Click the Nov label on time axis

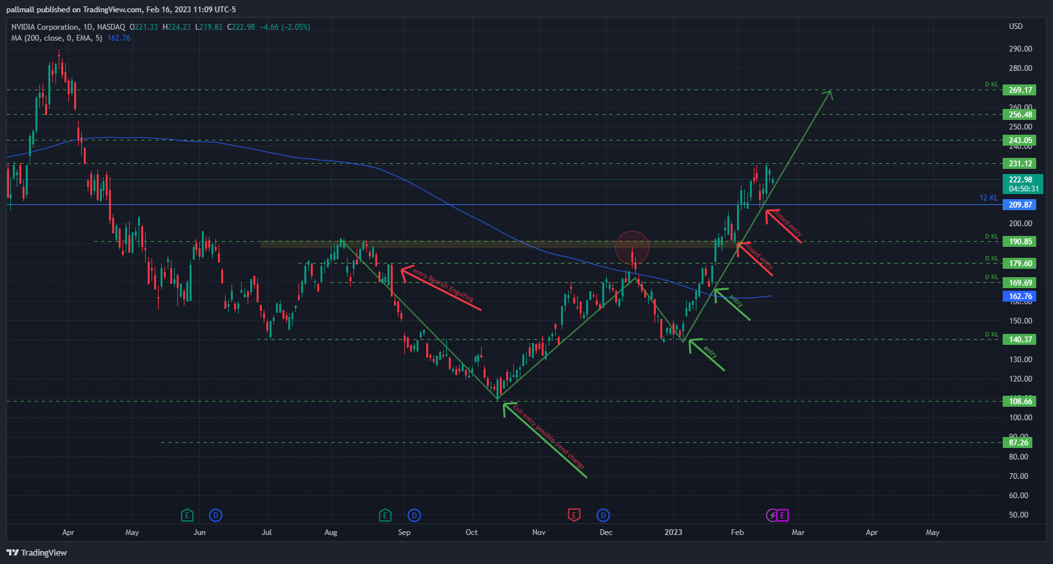(539, 532)
